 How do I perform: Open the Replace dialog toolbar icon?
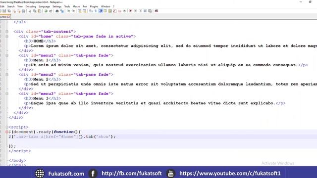(x=62, y=11)
